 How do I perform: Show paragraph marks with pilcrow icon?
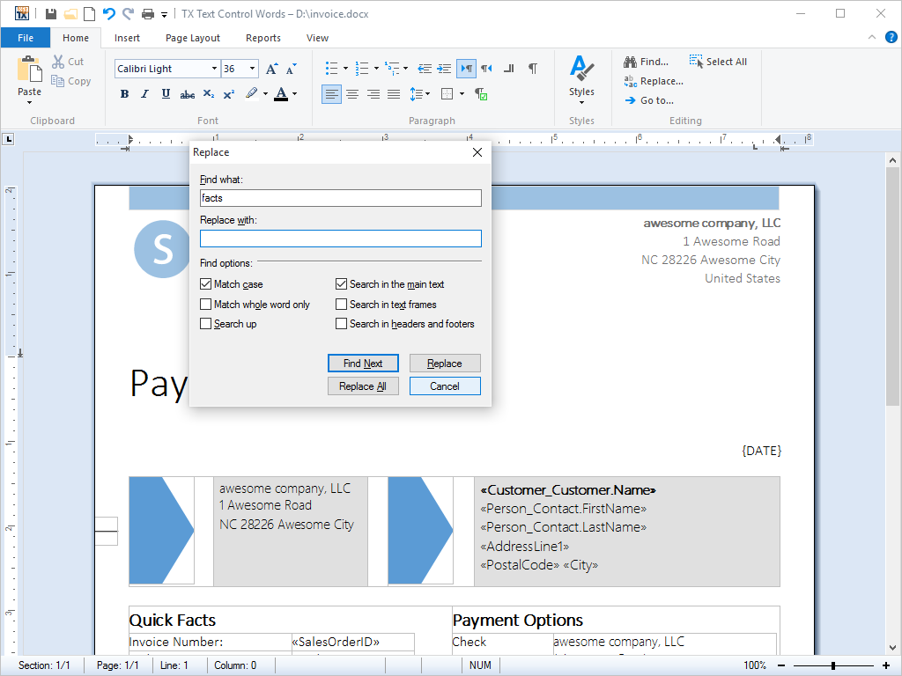tap(532, 69)
